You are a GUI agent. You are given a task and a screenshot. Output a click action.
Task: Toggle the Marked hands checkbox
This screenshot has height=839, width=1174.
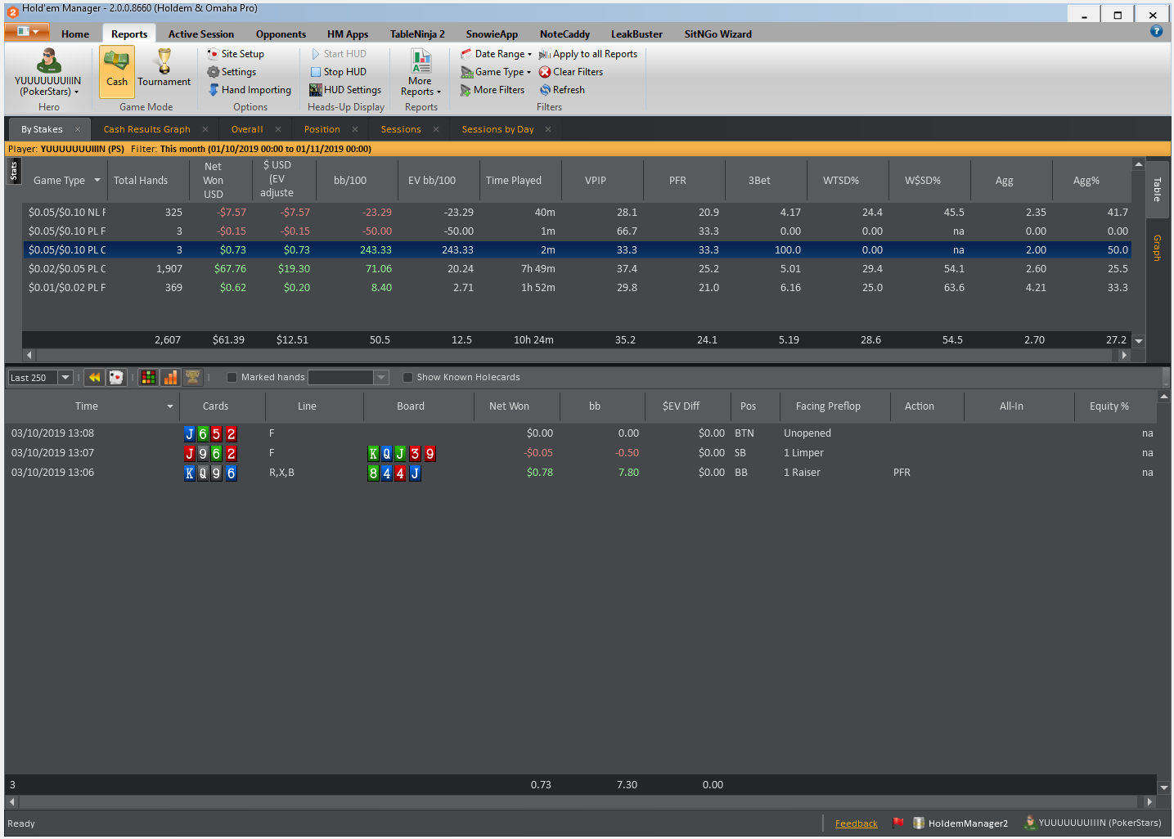point(232,377)
